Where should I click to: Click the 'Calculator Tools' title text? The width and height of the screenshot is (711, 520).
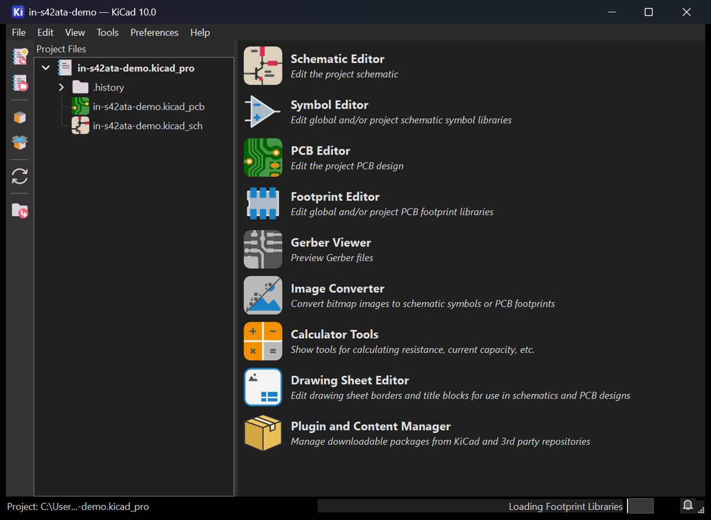335,334
